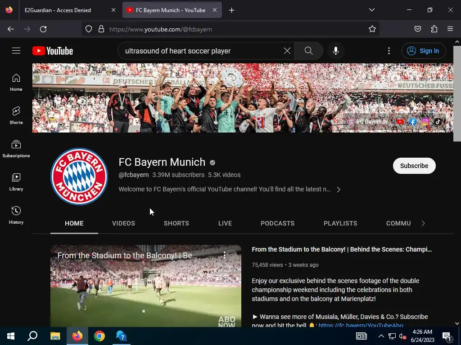Click the YouTube icon on the banner

(400, 121)
